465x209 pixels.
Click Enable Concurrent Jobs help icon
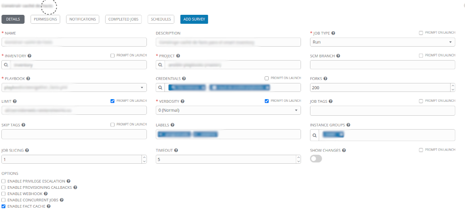coord(62,200)
